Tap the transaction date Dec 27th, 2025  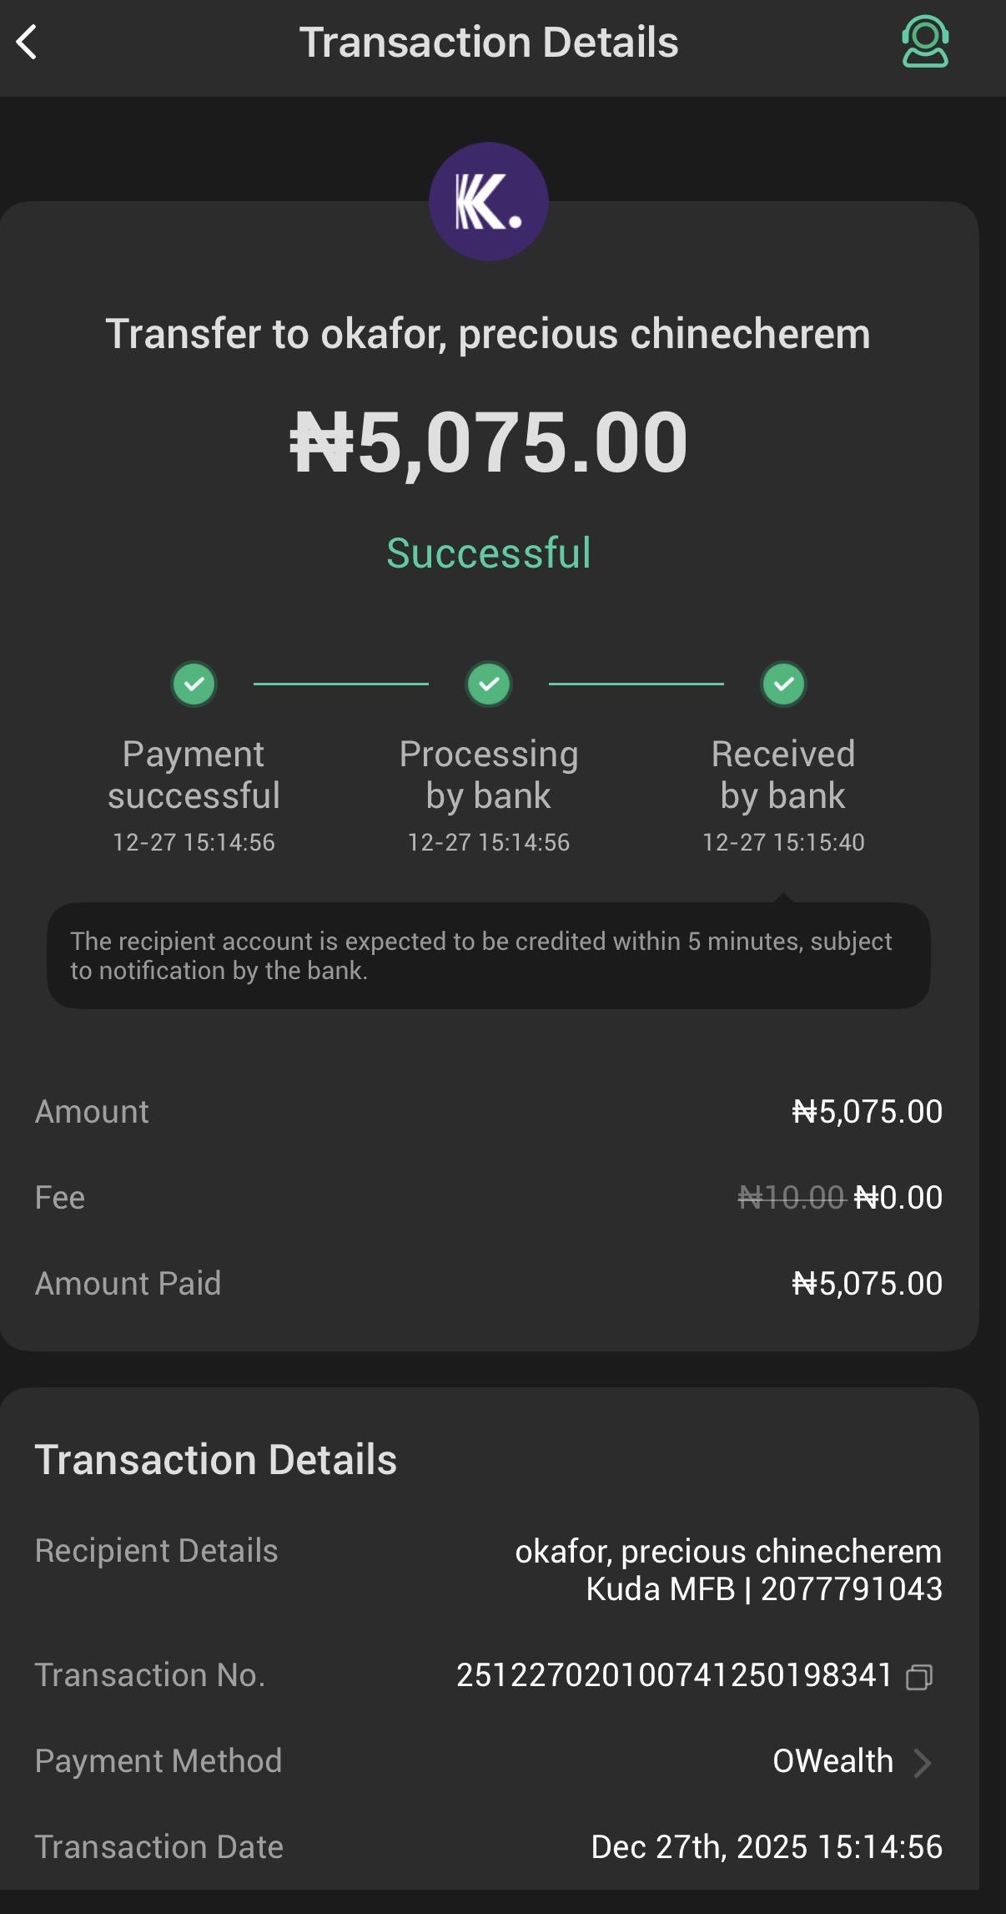[767, 1847]
